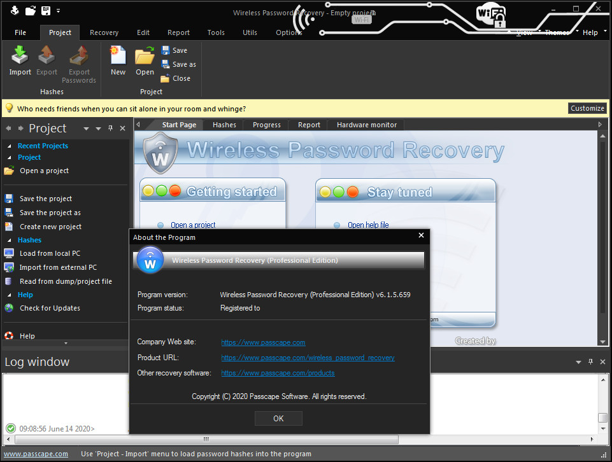Click Open help file link
Screen dimensions: 612x462
click(x=368, y=225)
